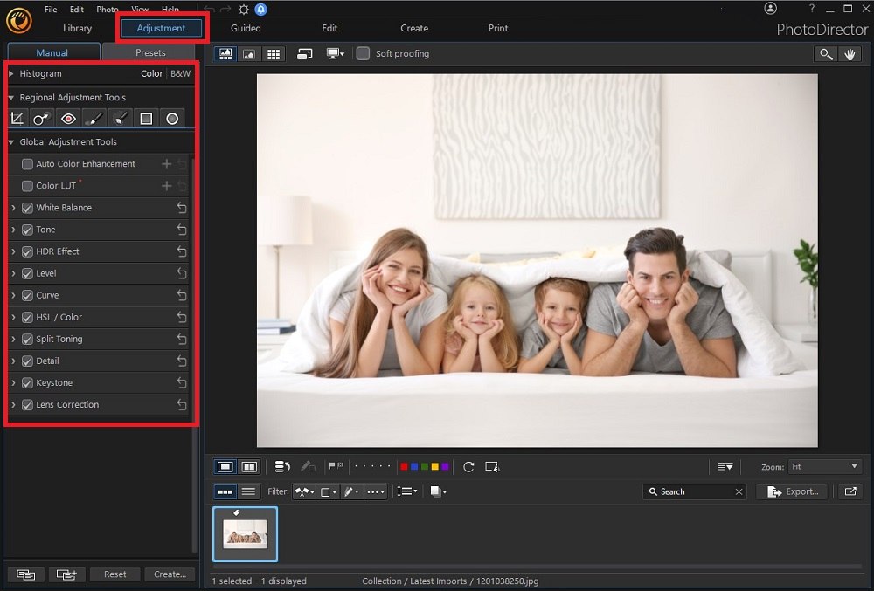Select the Red-Eye Removal tool
The width and height of the screenshot is (874, 591).
(68, 118)
